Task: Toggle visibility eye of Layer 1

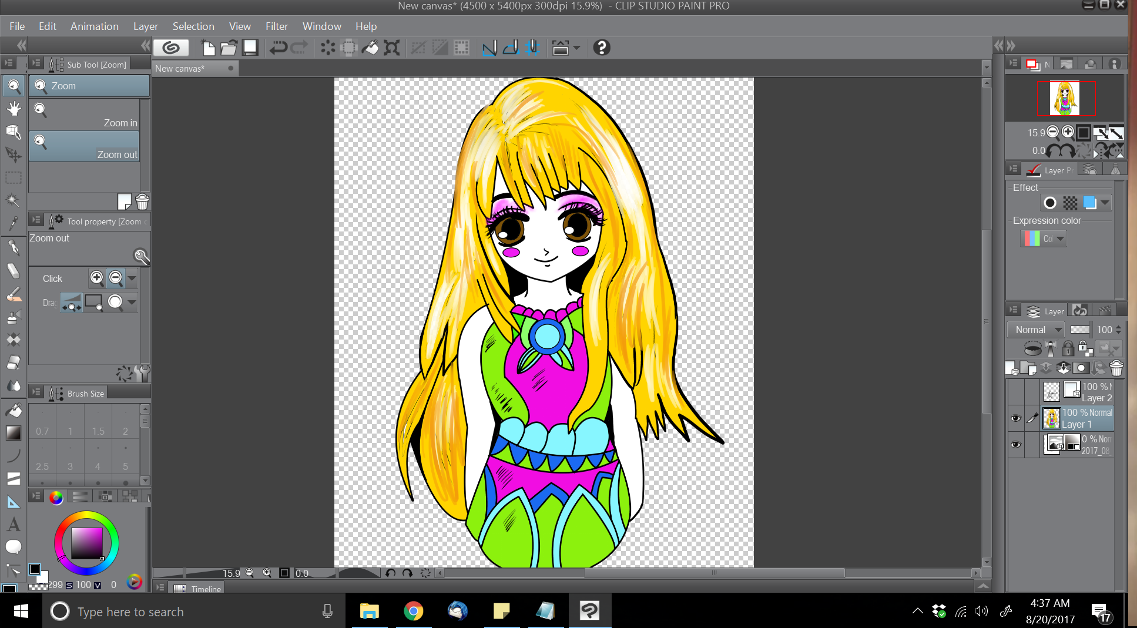Action: [1015, 418]
